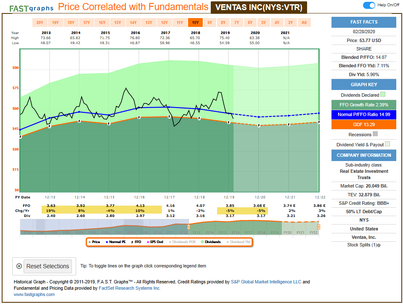
Task: Click the Normal P/FFO Ratio 14.99 button
Action: pyautogui.click(x=364, y=115)
